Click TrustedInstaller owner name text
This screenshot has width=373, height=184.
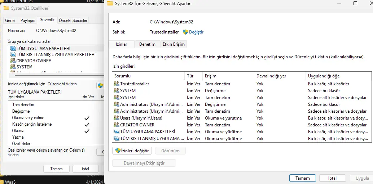164,32
